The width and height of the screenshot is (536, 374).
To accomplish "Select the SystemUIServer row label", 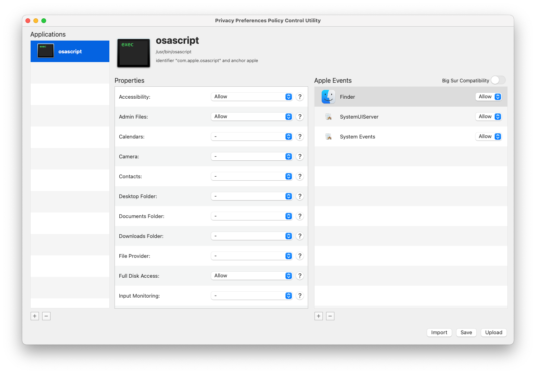I will 359,117.
